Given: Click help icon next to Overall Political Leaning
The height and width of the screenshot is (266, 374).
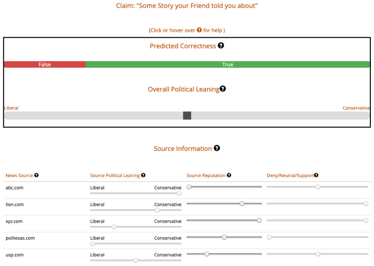Looking at the screenshot, I should pos(223,89).
